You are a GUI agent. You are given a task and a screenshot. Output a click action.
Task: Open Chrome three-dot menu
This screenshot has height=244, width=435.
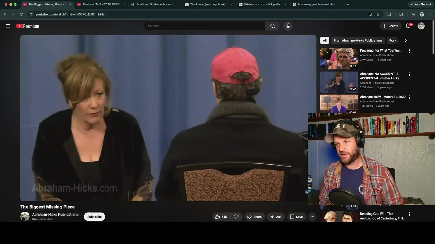click(x=430, y=14)
